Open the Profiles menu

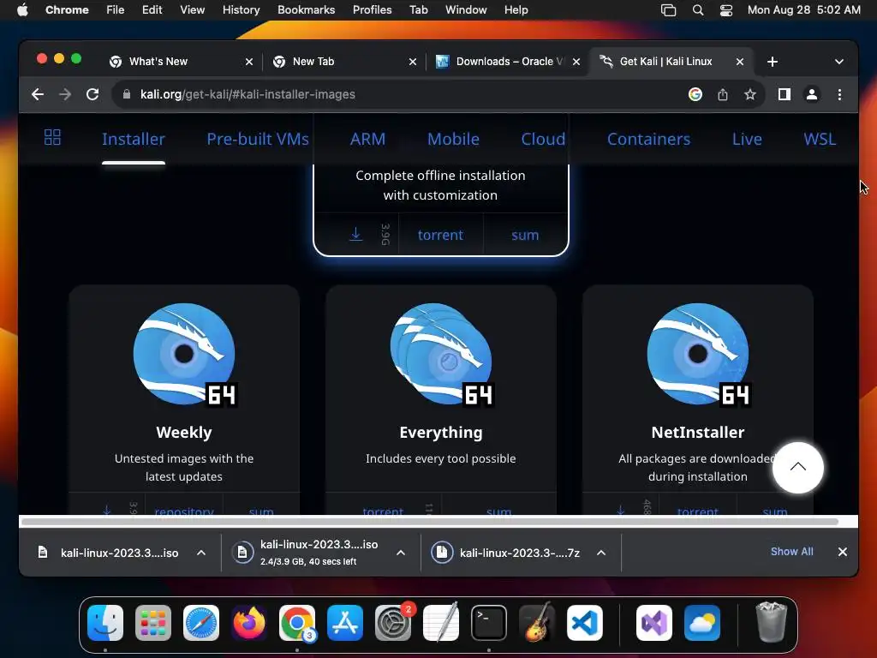[372, 10]
